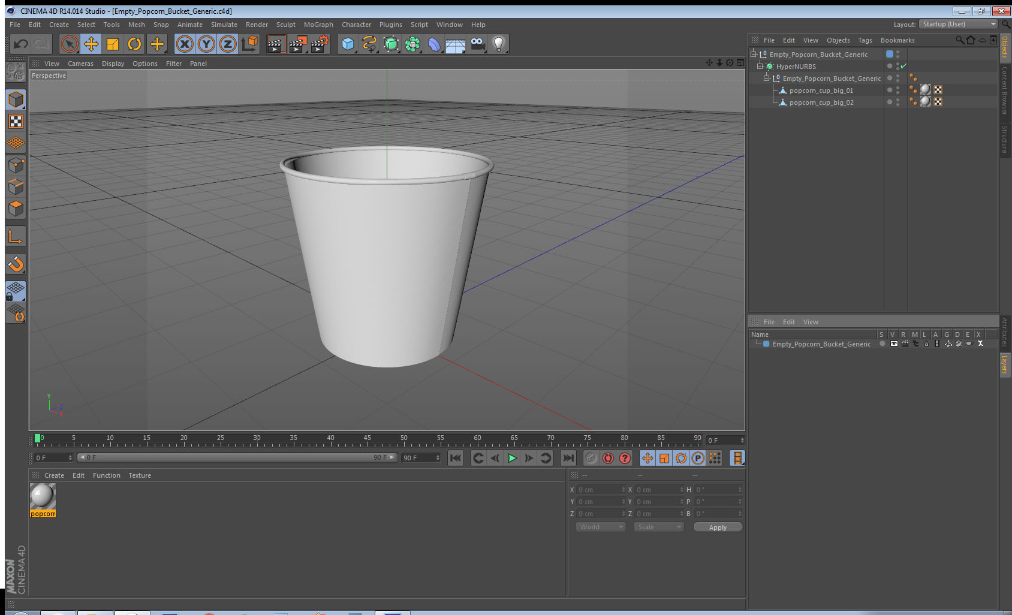Image resolution: width=1012 pixels, height=615 pixels.
Task: Add a Camera object
Action: pos(477,44)
